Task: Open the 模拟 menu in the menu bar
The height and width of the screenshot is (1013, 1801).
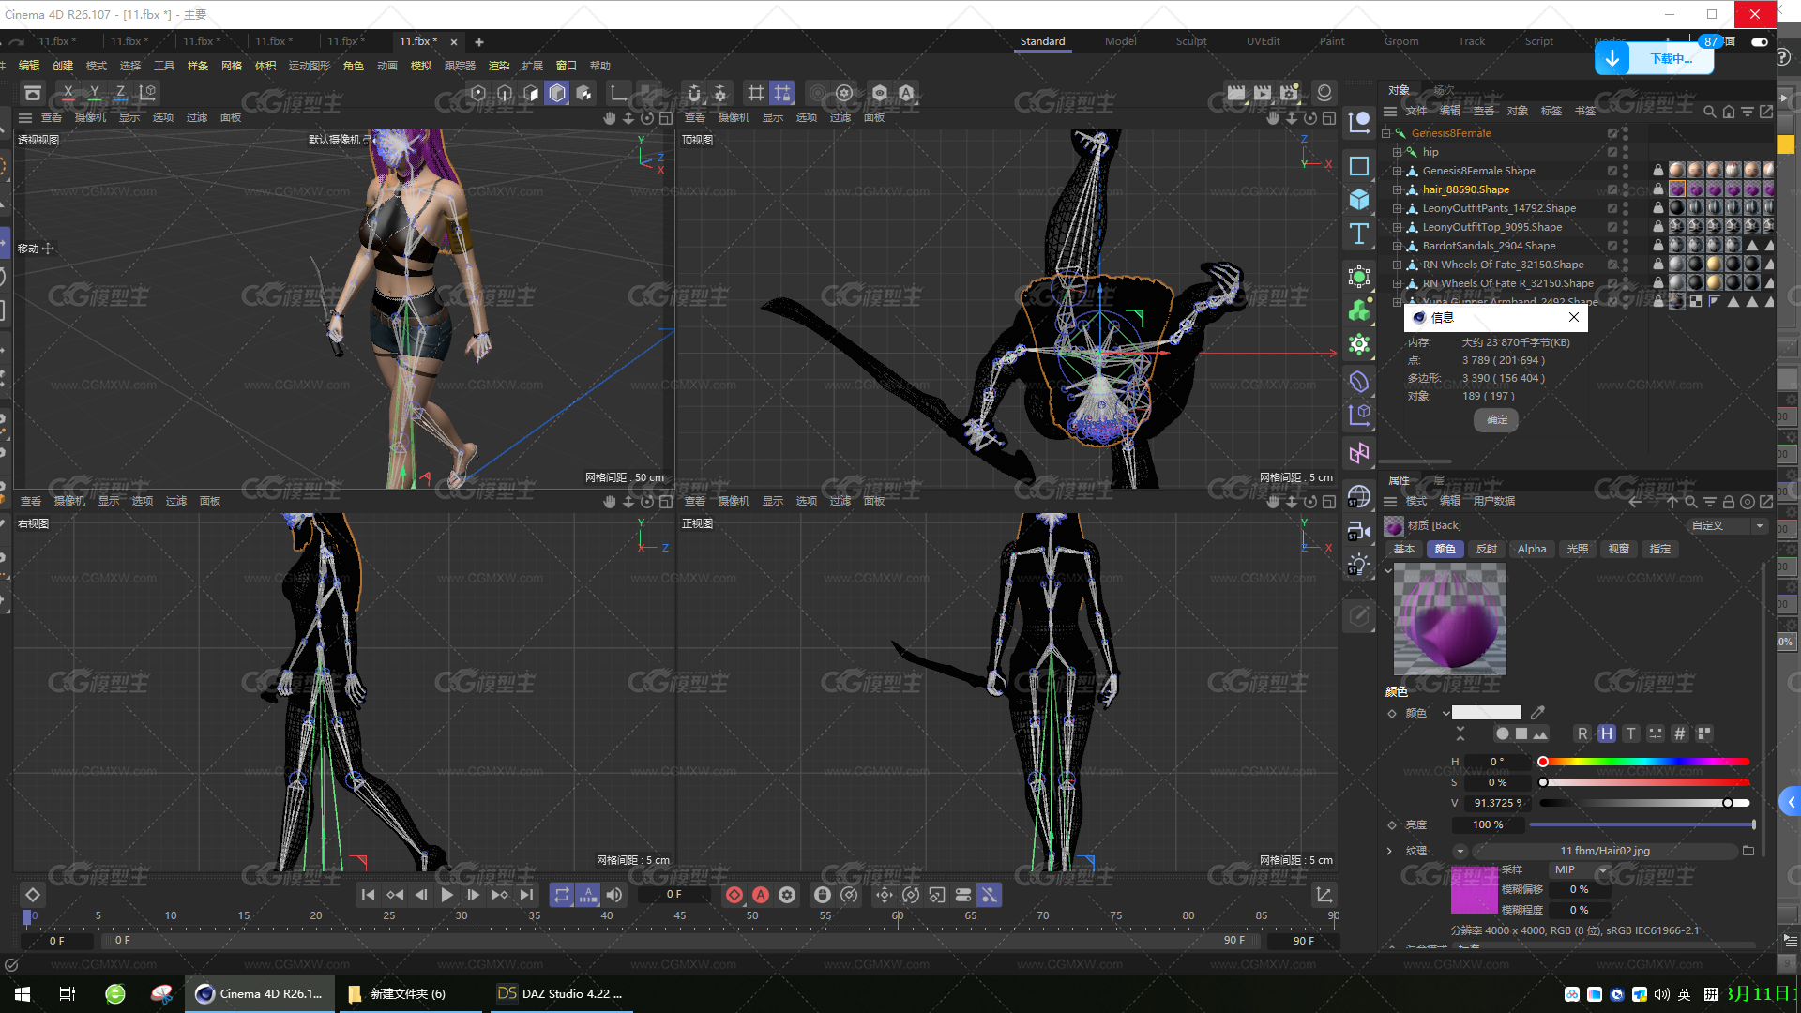Action: click(x=421, y=66)
